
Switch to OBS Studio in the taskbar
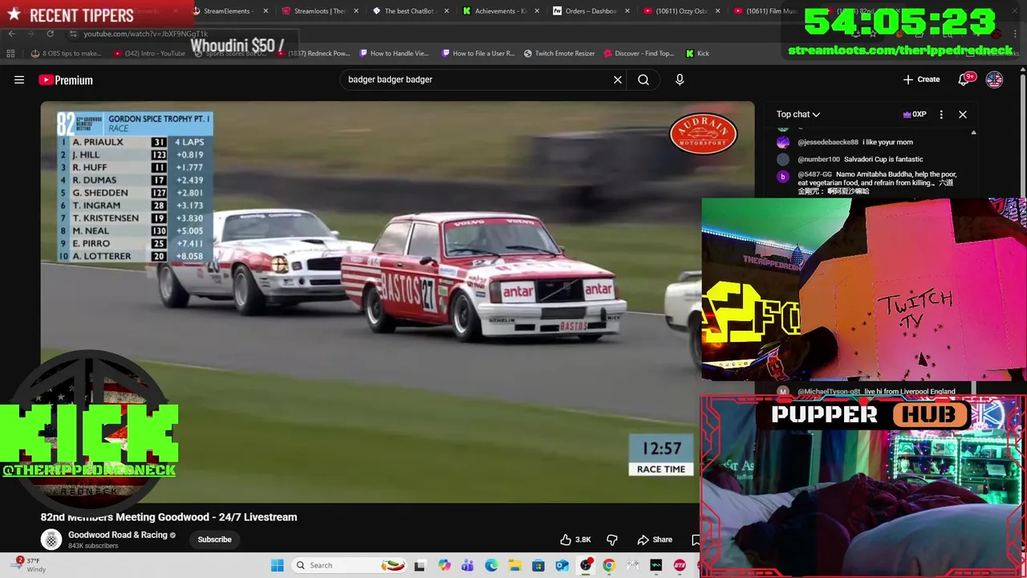tap(586, 565)
